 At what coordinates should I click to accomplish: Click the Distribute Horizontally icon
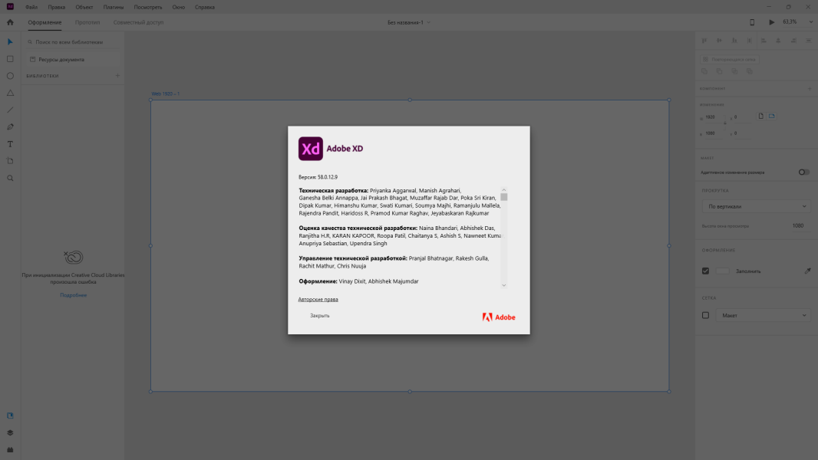tap(809, 41)
